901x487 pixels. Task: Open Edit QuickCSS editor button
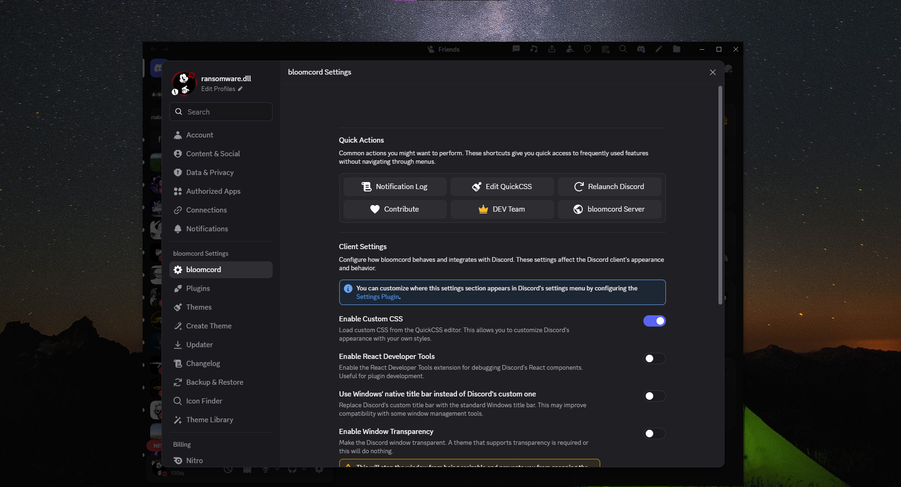[502, 187]
